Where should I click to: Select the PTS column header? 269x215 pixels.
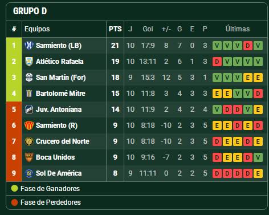click(x=115, y=29)
